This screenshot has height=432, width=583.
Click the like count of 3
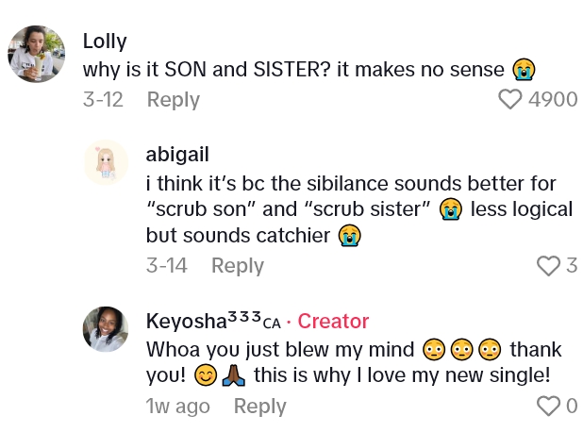pyautogui.click(x=572, y=266)
